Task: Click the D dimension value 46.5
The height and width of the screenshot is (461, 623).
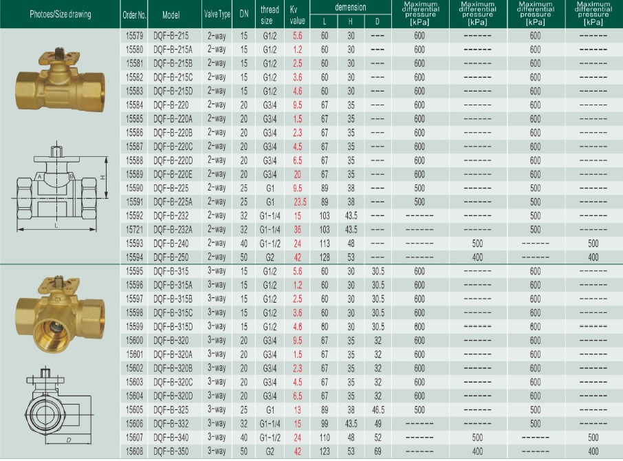Action: click(x=378, y=409)
